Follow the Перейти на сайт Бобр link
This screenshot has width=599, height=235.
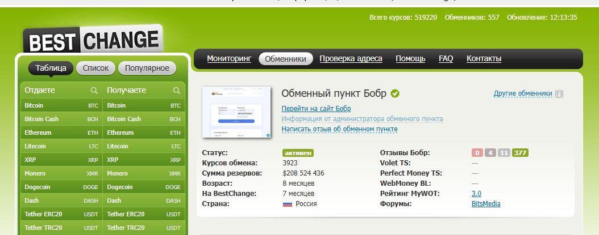tap(317, 109)
